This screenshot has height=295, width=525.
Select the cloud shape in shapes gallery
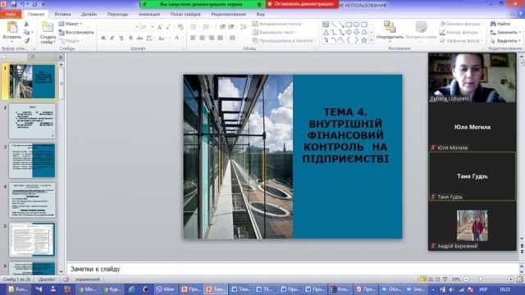(364, 32)
